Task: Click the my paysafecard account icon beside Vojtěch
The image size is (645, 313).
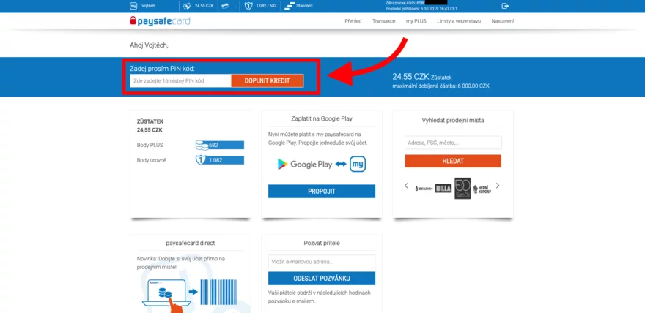Action: (x=133, y=6)
